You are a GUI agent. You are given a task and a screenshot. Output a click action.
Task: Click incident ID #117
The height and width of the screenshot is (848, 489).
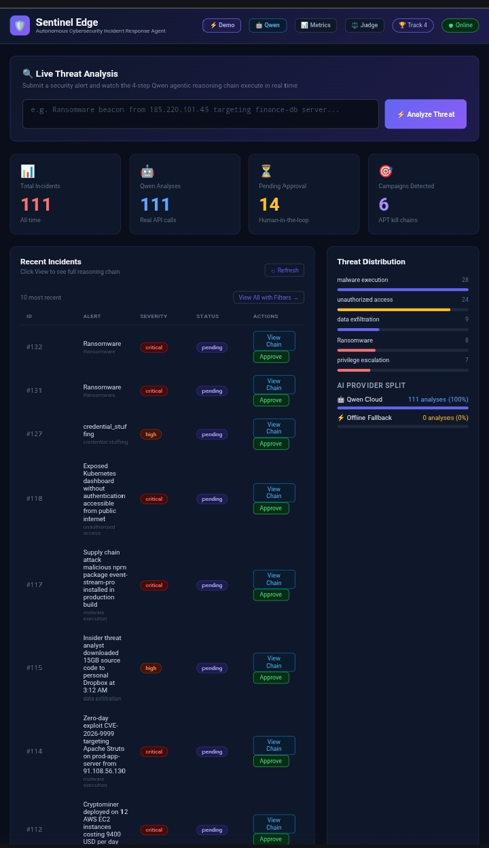35,585
